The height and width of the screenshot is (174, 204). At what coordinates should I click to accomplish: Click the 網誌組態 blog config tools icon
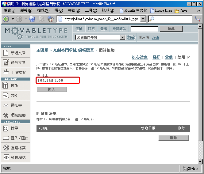[x=6, y=115]
